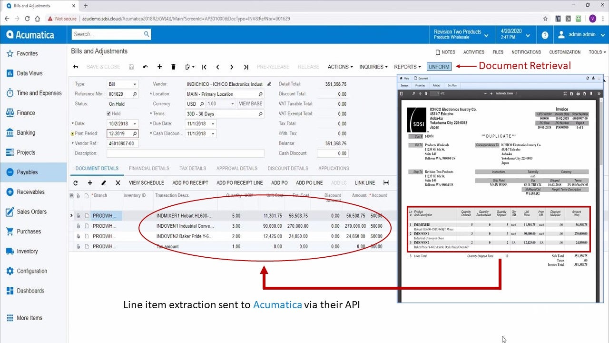Open the TOOLS dropdown

pos(597,52)
